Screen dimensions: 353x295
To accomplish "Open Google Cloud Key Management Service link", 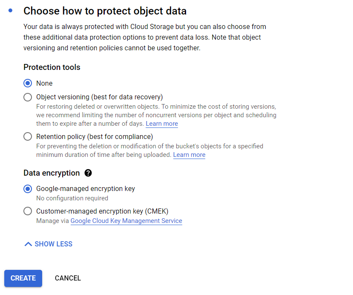I will [x=126, y=221].
